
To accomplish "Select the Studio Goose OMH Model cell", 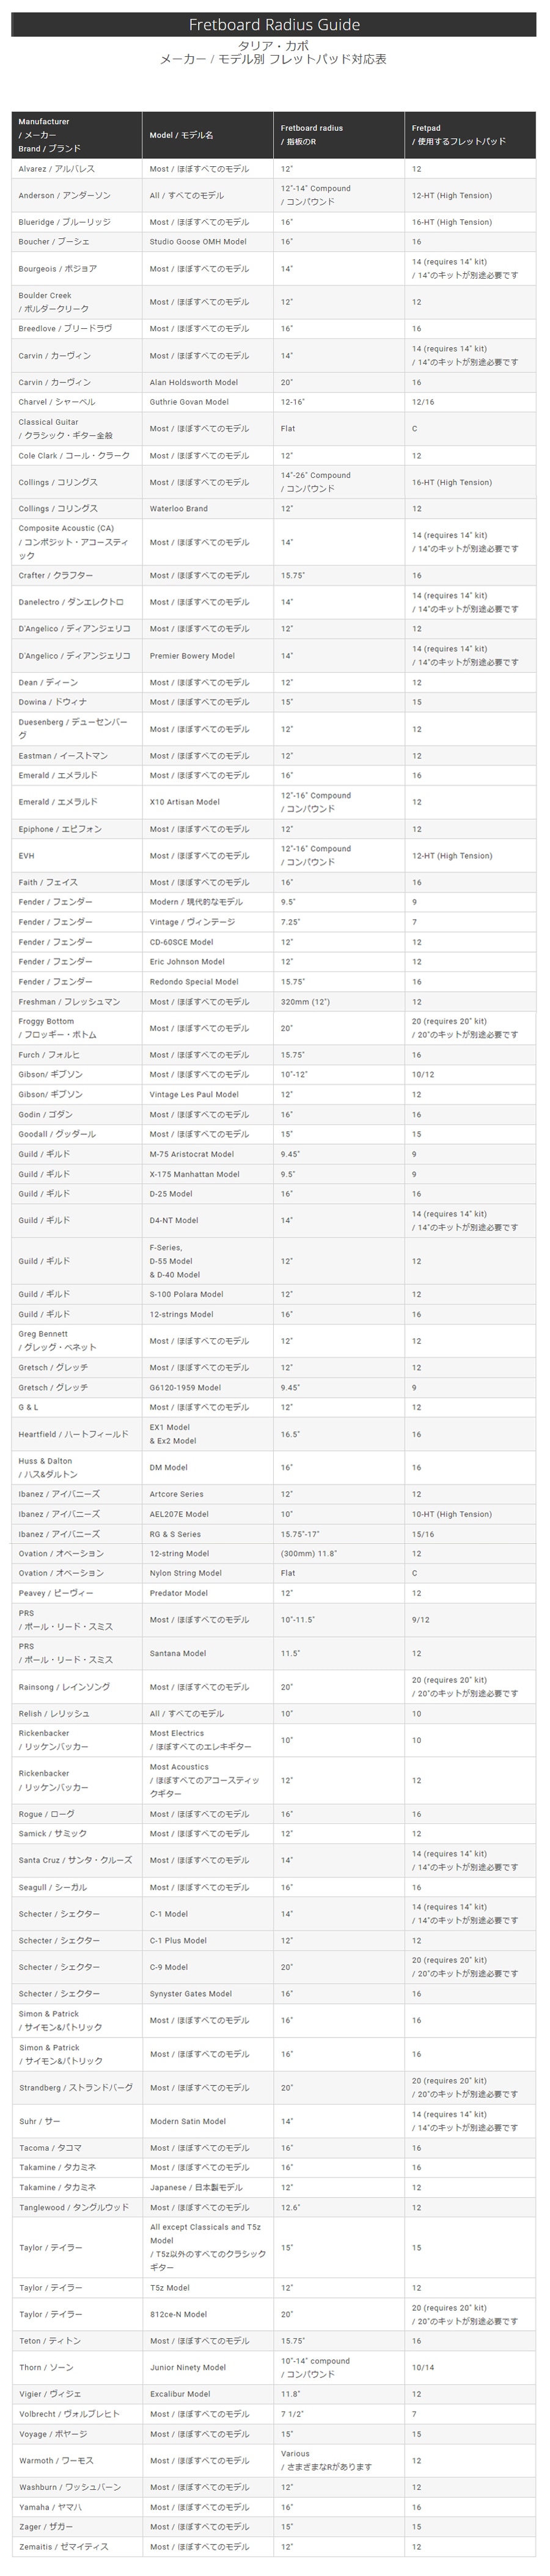I will [207, 242].
